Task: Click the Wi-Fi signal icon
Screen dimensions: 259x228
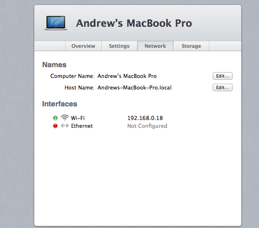Action: click(64, 118)
